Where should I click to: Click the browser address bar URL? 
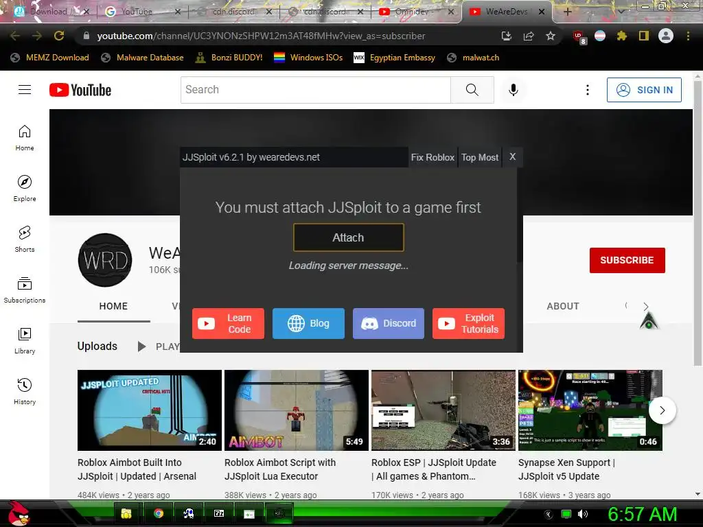pyautogui.click(x=261, y=36)
